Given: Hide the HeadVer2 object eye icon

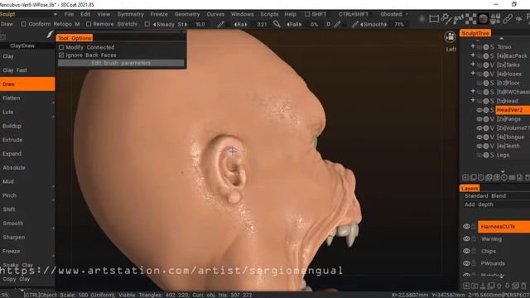Looking at the screenshot, I should (x=479, y=110).
